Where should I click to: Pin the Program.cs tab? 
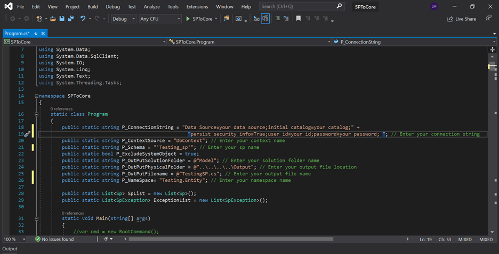36,33
